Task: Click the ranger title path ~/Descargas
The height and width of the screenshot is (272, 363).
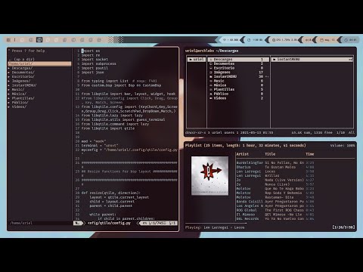Action: point(227,51)
